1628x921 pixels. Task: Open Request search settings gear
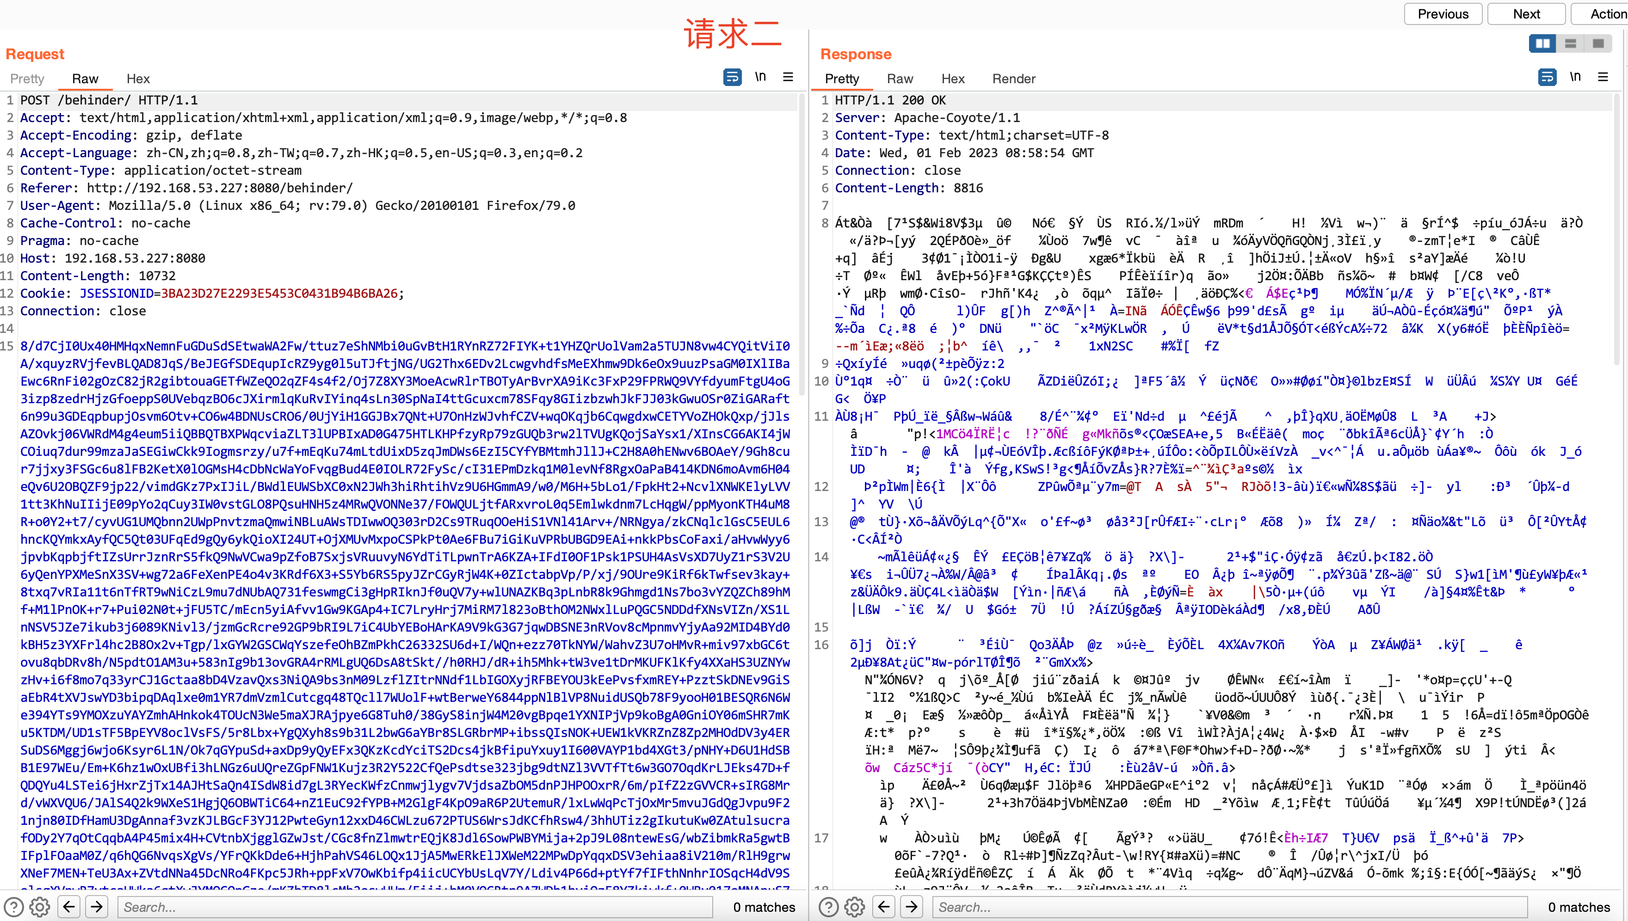(x=40, y=907)
